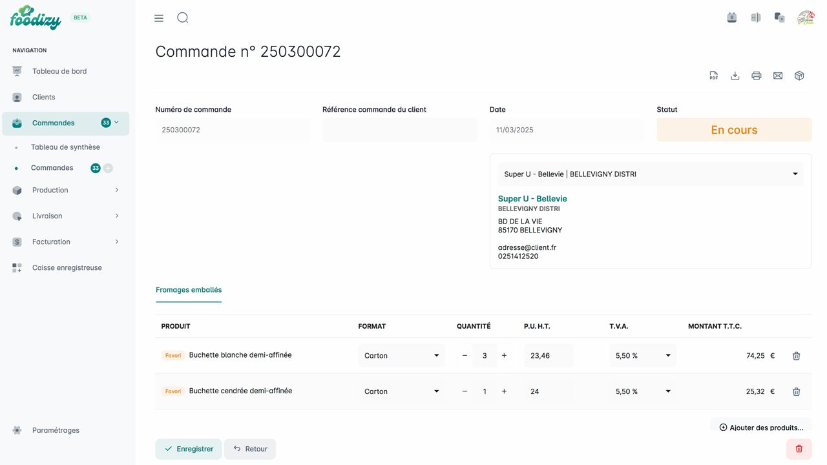827x465 pixels.
Task: Export the order as PDF
Action: pos(713,76)
